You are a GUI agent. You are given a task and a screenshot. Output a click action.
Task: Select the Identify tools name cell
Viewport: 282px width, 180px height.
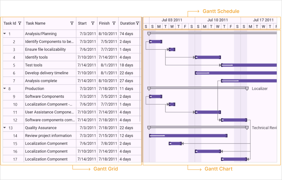pos(50,57)
